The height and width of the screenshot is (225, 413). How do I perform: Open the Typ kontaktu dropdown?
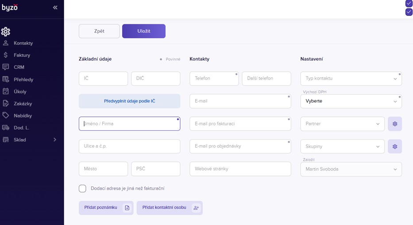pos(351,79)
